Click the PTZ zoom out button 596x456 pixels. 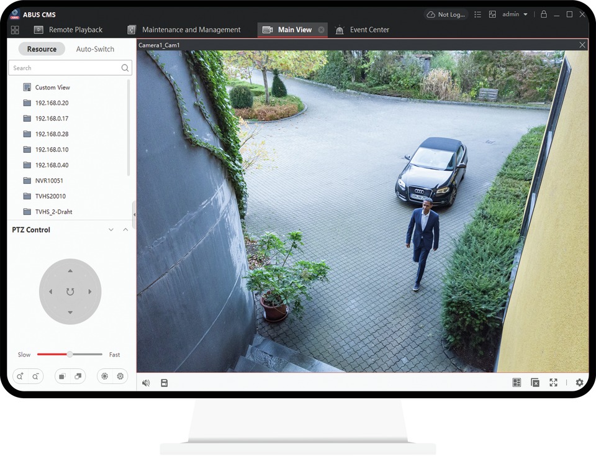pyautogui.click(x=35, y=376)
